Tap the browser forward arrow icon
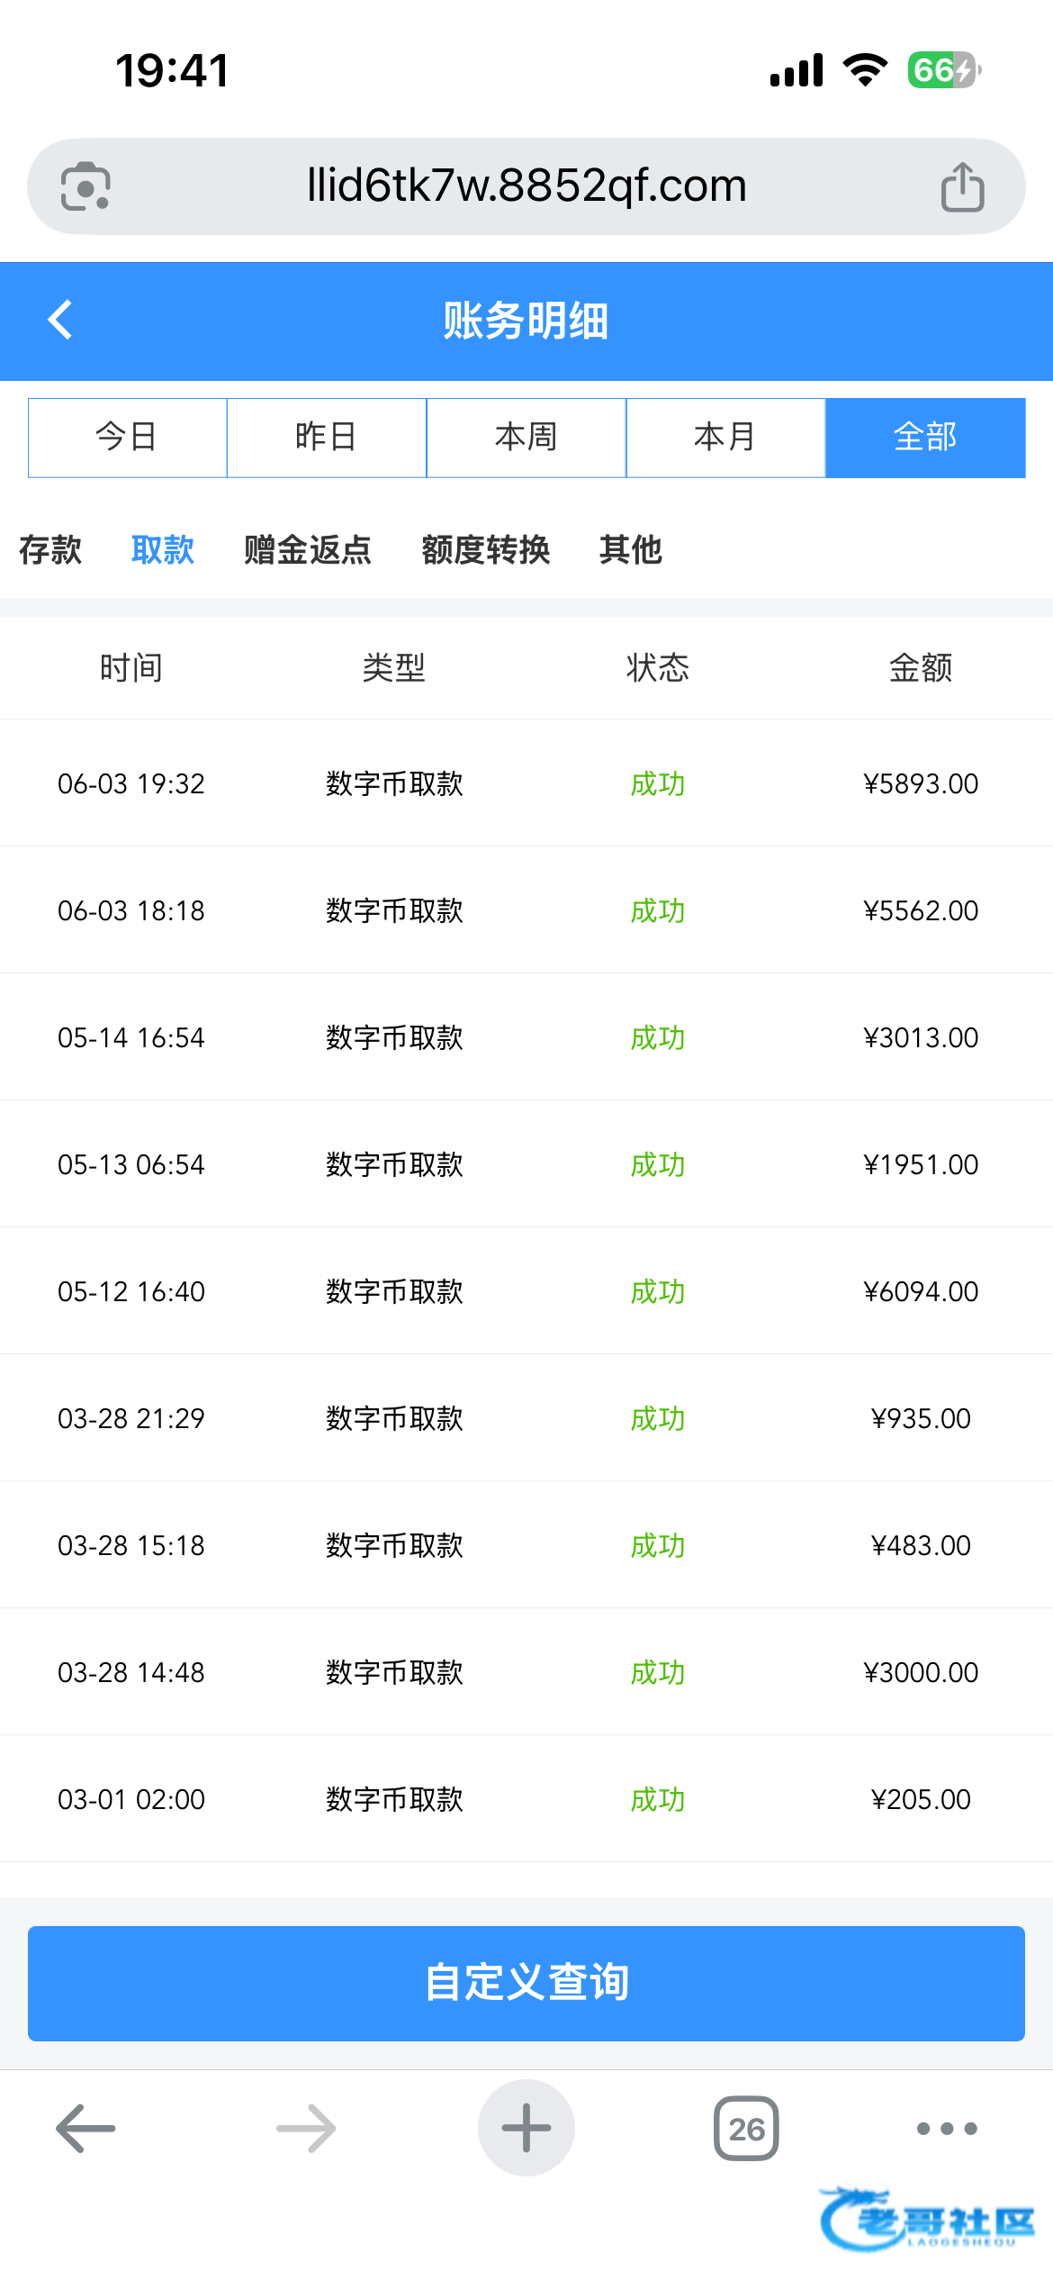Screen dimensions: 1053x2280 (306, 2128)
